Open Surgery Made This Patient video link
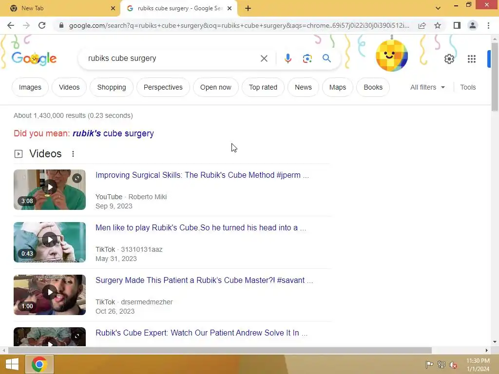The width and height of the screenshot is (499, 374). point(204,280)
